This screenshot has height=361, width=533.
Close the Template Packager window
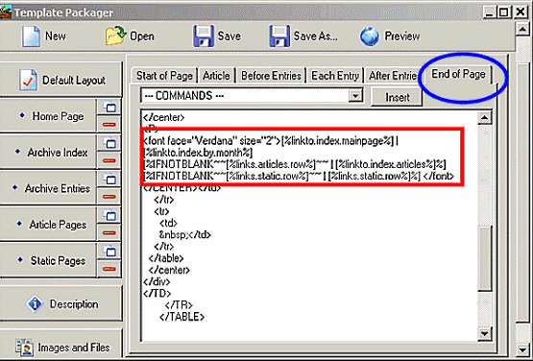tap(521, 12)
